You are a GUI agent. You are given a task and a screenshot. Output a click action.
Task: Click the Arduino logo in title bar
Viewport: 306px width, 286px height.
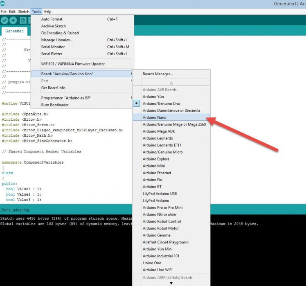click(x=3, y=4)
